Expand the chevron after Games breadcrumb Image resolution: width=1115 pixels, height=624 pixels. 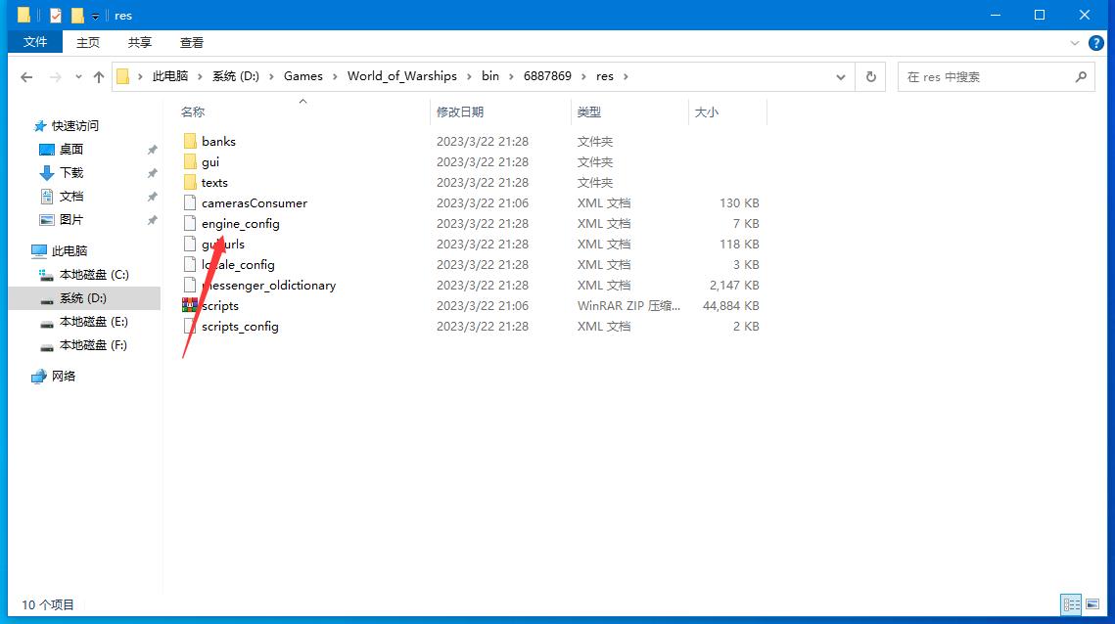334,76
